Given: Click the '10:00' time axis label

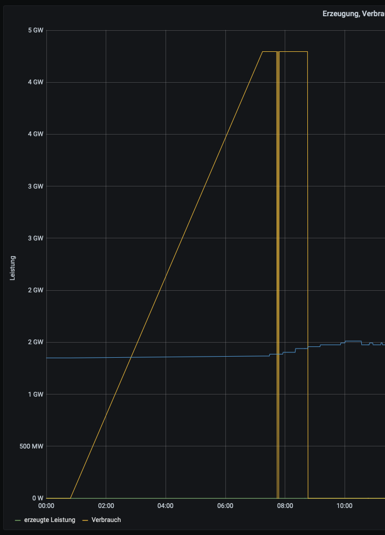Looking at the screenshot, I should [345, 506].
